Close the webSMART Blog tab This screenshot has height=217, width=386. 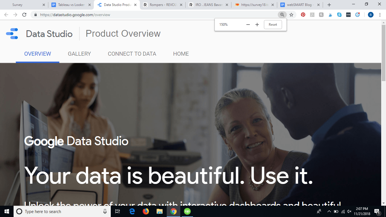(x=318, y=5)
